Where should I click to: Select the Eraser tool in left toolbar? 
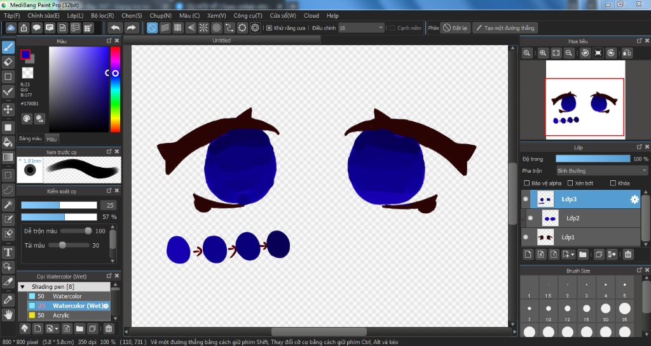[x=8, y=62]
